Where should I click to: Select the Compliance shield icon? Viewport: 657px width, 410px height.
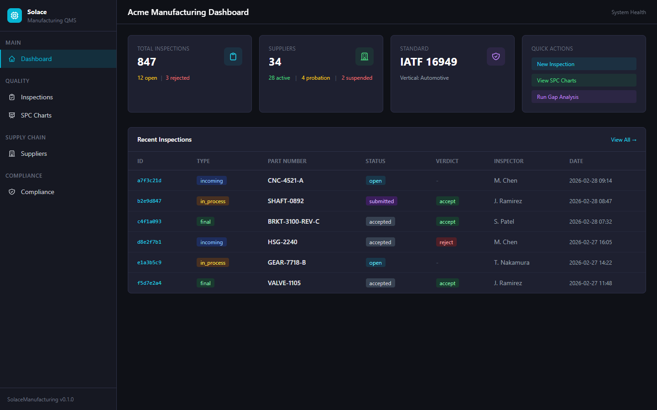[11, 192]
